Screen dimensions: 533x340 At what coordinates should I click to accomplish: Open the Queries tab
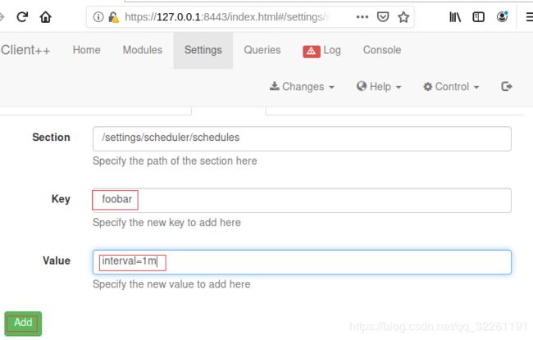(262, 50)
